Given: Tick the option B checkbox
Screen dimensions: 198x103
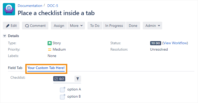Looking at the screenshot, I should [62, 97].
